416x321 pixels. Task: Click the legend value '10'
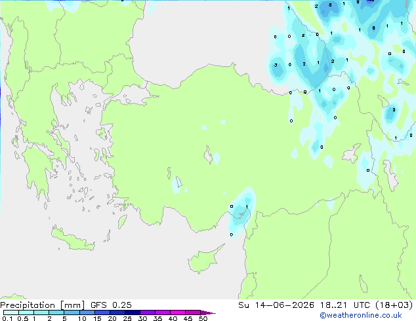click(82, 318)
